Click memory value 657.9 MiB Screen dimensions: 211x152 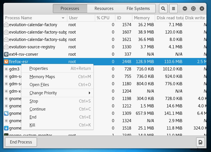(x=145, y=113)
